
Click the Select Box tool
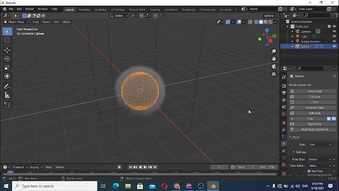(7, 32)
